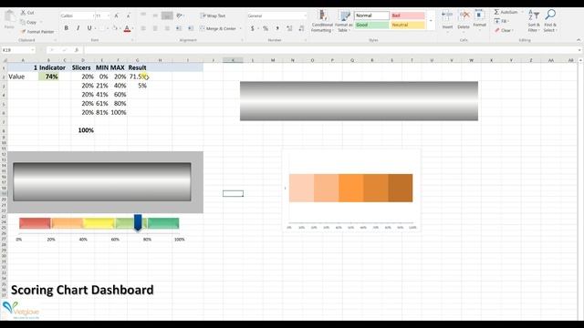This screenshot has height=328, width=584.
Task: Apply the Neutral cell style
Action: [408, 25]
